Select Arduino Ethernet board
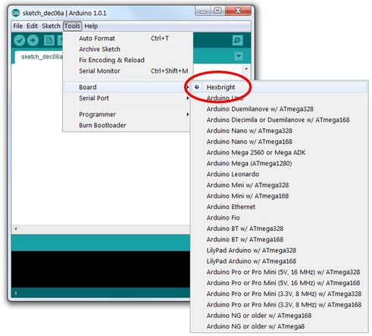Screen dimensions: 372x336 [x=279, y=207]
